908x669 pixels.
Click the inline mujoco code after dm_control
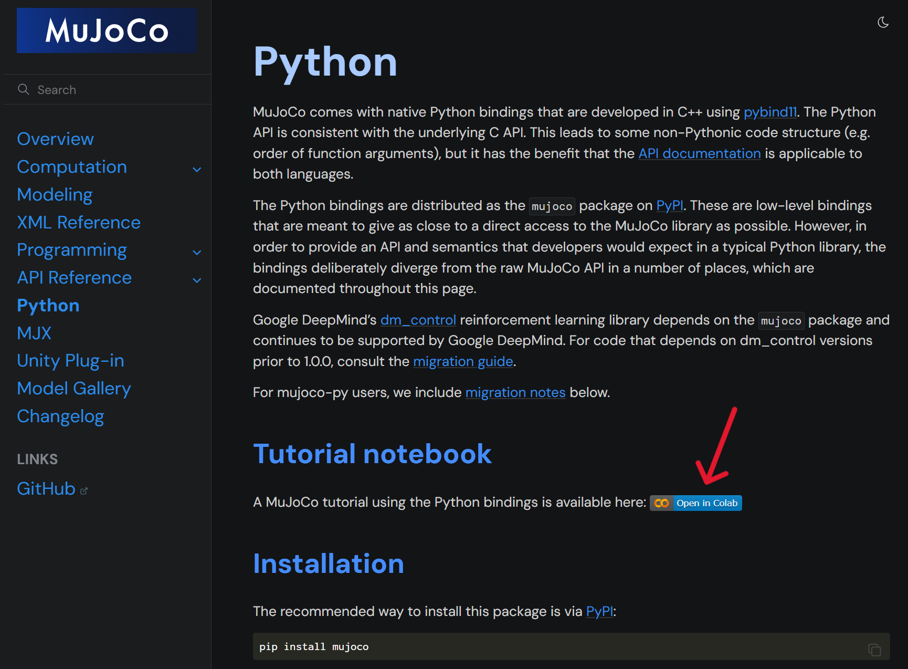pos(781,321)
